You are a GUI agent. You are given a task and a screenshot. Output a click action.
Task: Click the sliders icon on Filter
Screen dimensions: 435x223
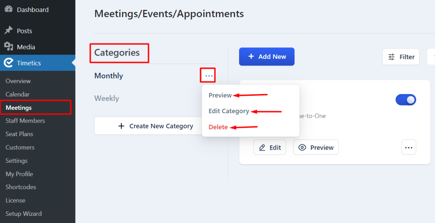(x=391, y=57)
